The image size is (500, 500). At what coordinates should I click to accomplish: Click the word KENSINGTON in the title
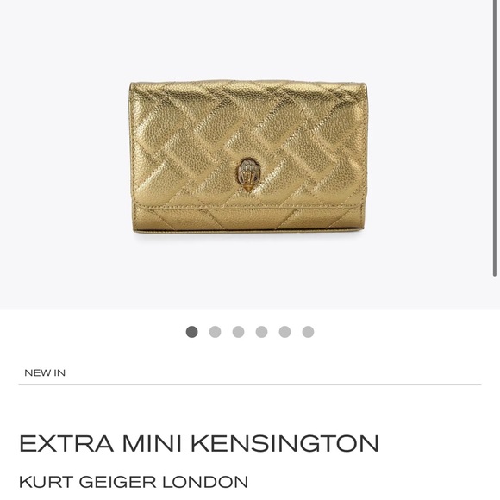tap(284, 444)
